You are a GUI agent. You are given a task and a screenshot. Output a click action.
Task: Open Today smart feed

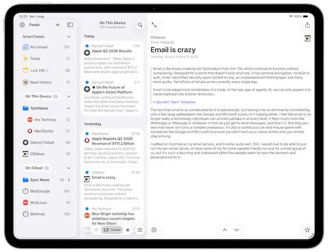(x=46, y=59)
